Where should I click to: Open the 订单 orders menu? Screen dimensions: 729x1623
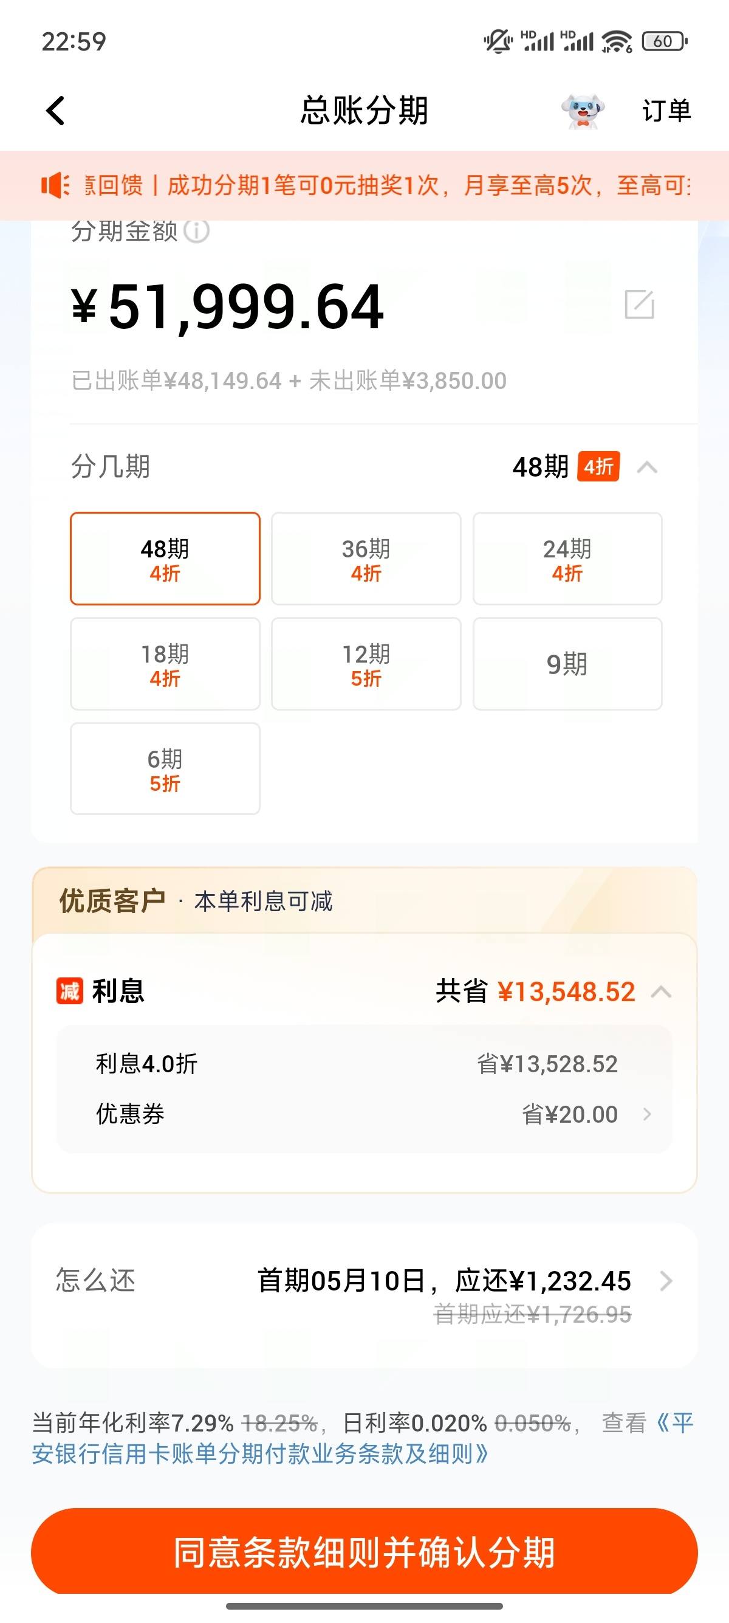[666, 111]
